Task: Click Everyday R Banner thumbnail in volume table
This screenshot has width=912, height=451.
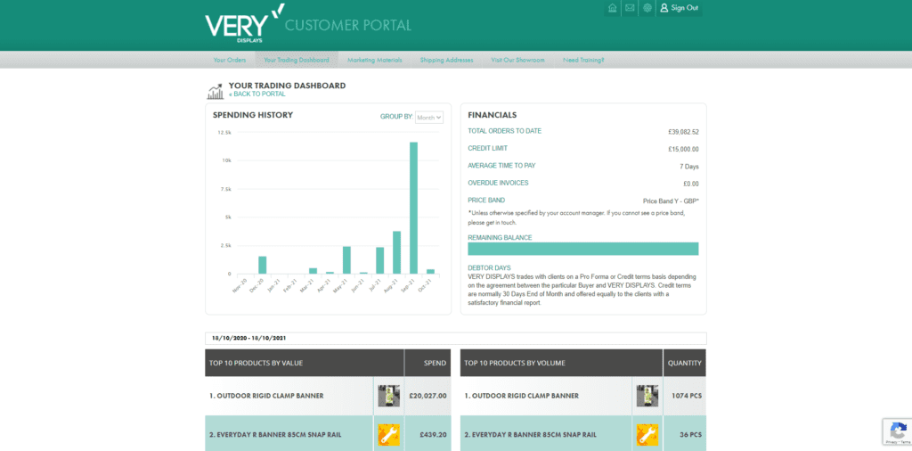Action: (647, 434)
